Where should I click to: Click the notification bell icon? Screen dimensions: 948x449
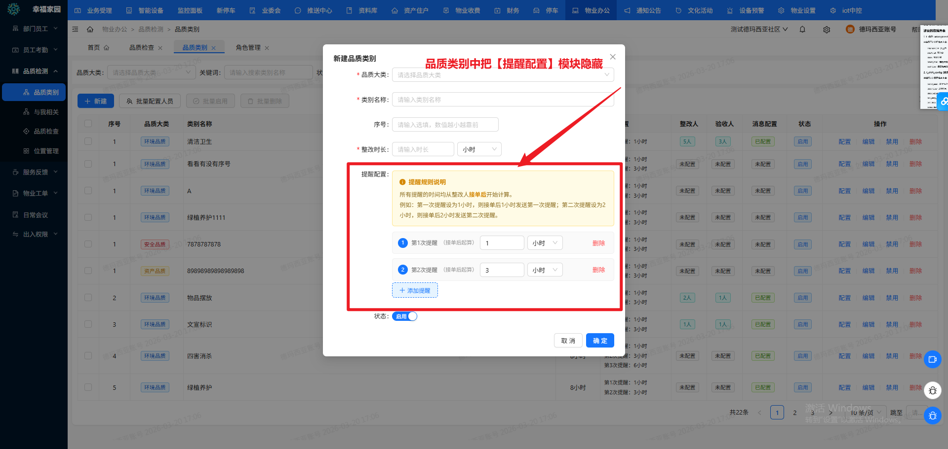coord(802,30)
